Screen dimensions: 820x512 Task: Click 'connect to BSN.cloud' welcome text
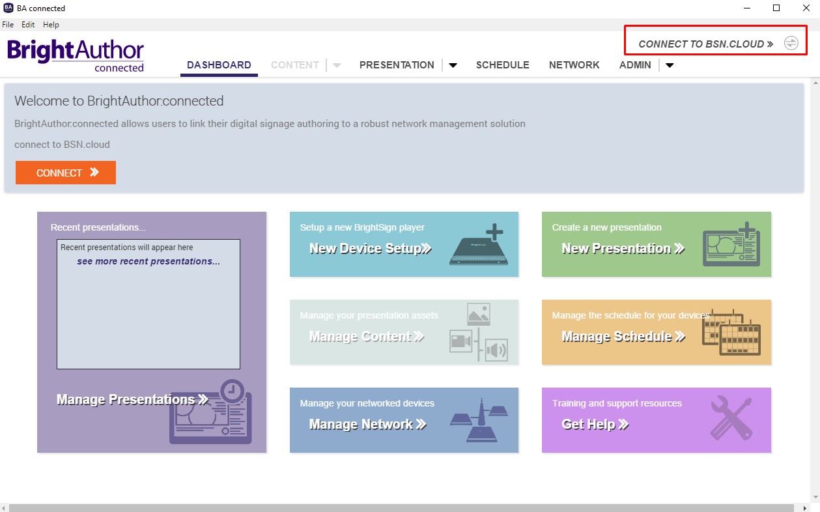tap(62, 145)
